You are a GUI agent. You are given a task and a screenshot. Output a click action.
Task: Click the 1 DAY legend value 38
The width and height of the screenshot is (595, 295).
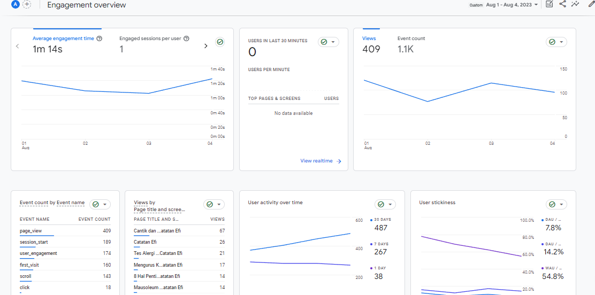(379, 276)
